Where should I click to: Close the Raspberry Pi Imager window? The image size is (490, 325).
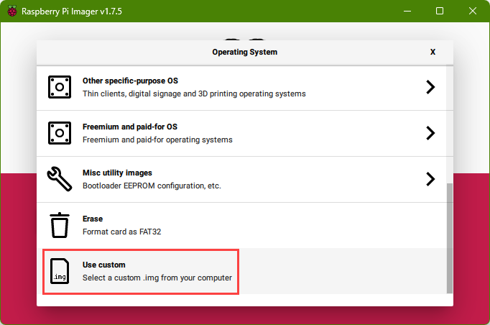click(473, 11)
